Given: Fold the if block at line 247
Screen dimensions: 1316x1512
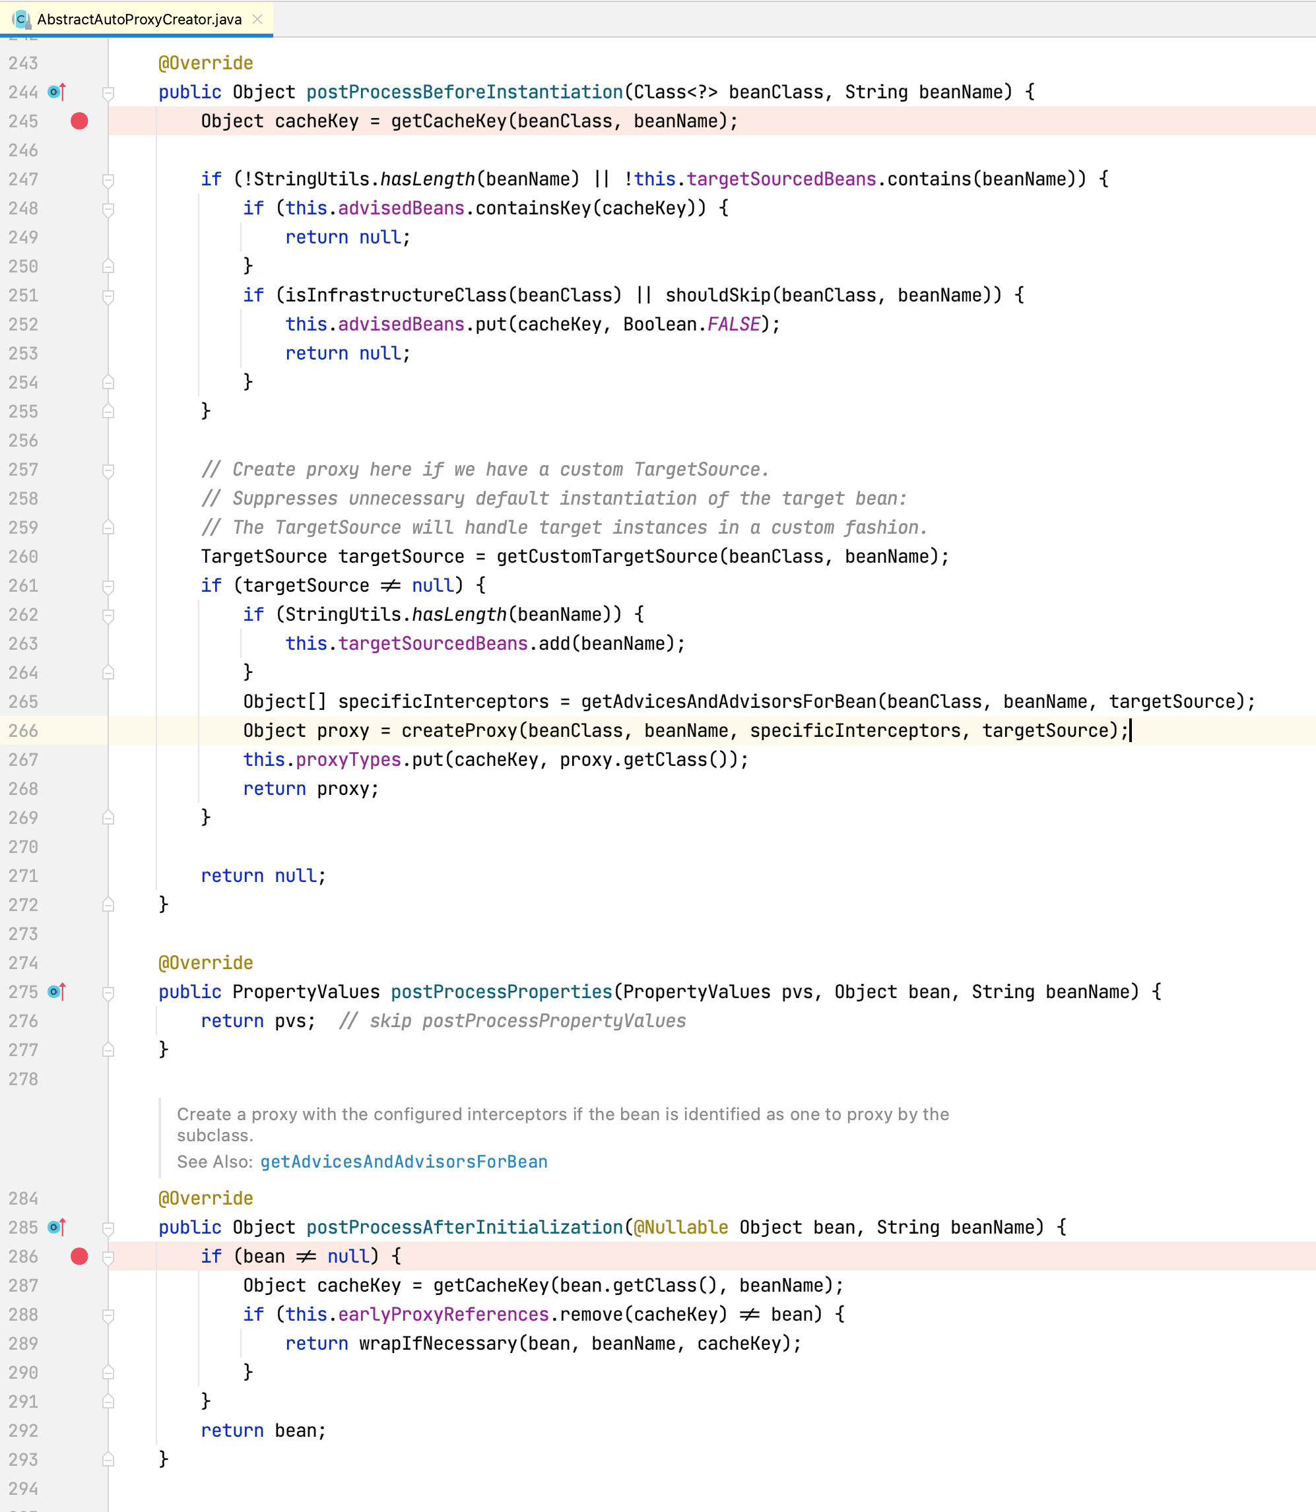Looking at the screenshot, I should tap(108, 180).
